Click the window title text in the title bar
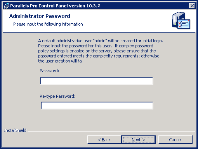The width and height of the screenshot is (198, 149). pos(55,6)
